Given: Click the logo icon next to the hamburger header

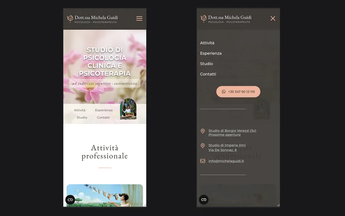Looking at the screenshot, I should pos(70,19).
